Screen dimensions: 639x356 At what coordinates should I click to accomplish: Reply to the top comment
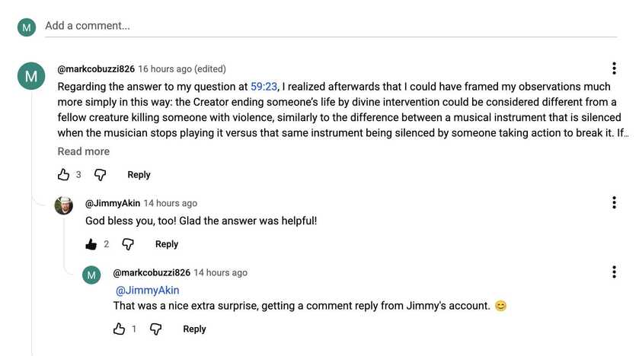click(x=139, y=174)
